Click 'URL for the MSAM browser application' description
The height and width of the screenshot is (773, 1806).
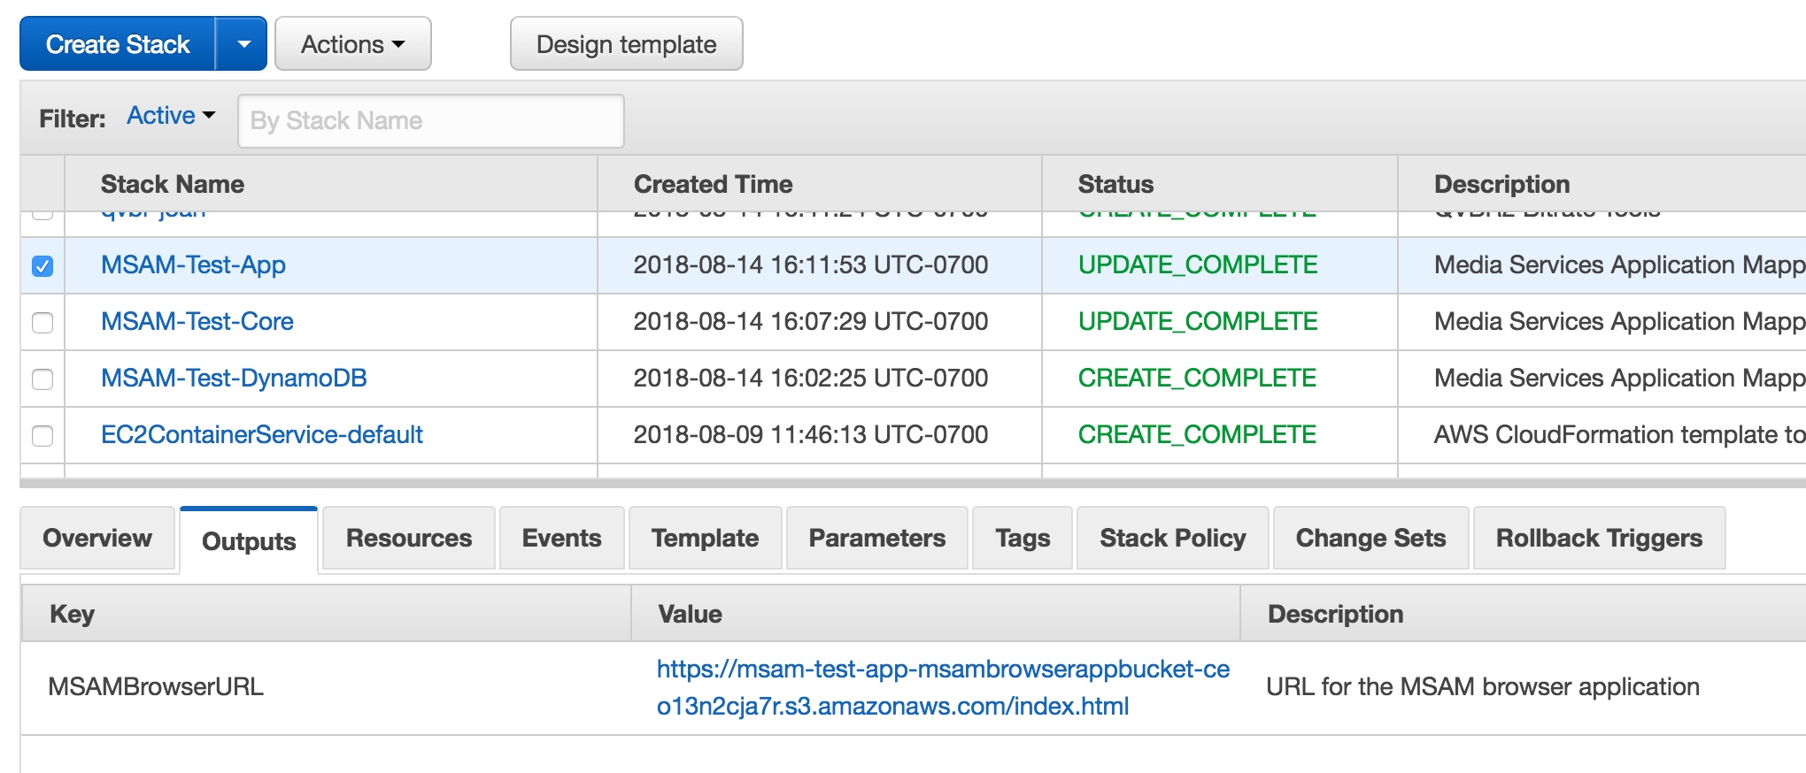pos(1483,686)
